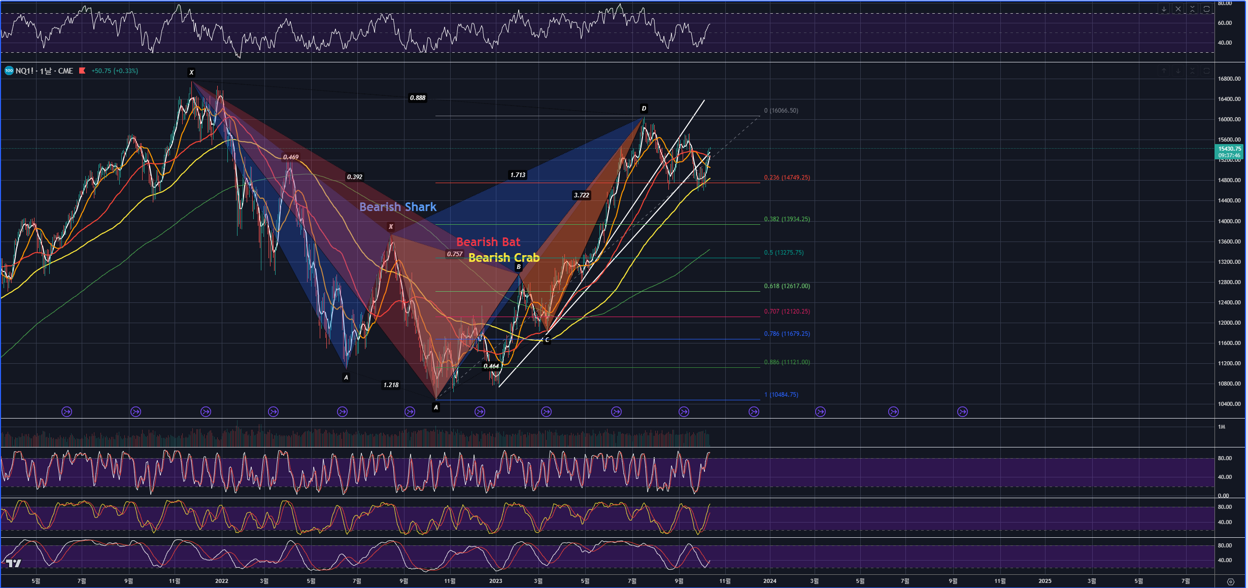
Task: Click the 0.618 (12617.00) Fibonacci level label
Action: (787, 286)
